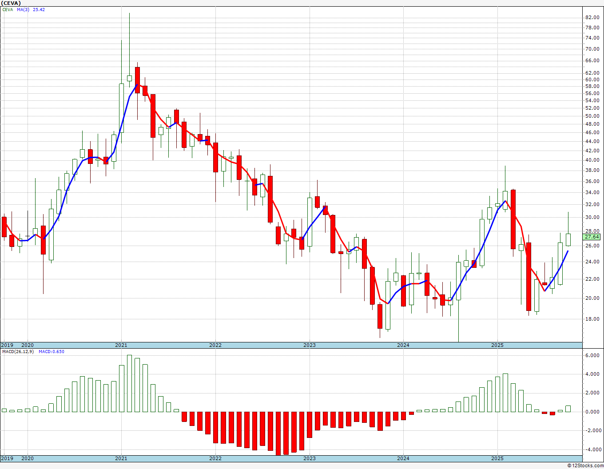This screenshot has height=469, width=604.
Task: Select the 24.00 price axis label
Action: point(592,262)
